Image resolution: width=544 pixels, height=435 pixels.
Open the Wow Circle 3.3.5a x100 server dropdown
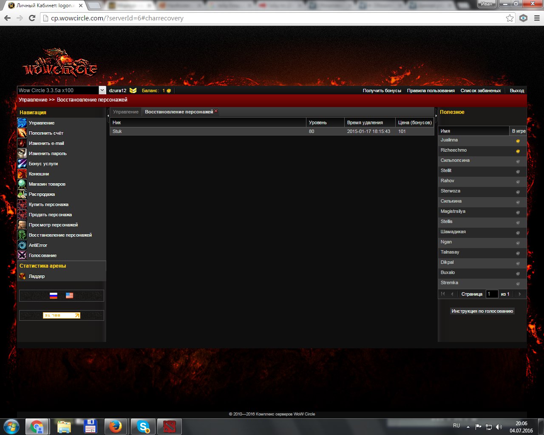102,90
